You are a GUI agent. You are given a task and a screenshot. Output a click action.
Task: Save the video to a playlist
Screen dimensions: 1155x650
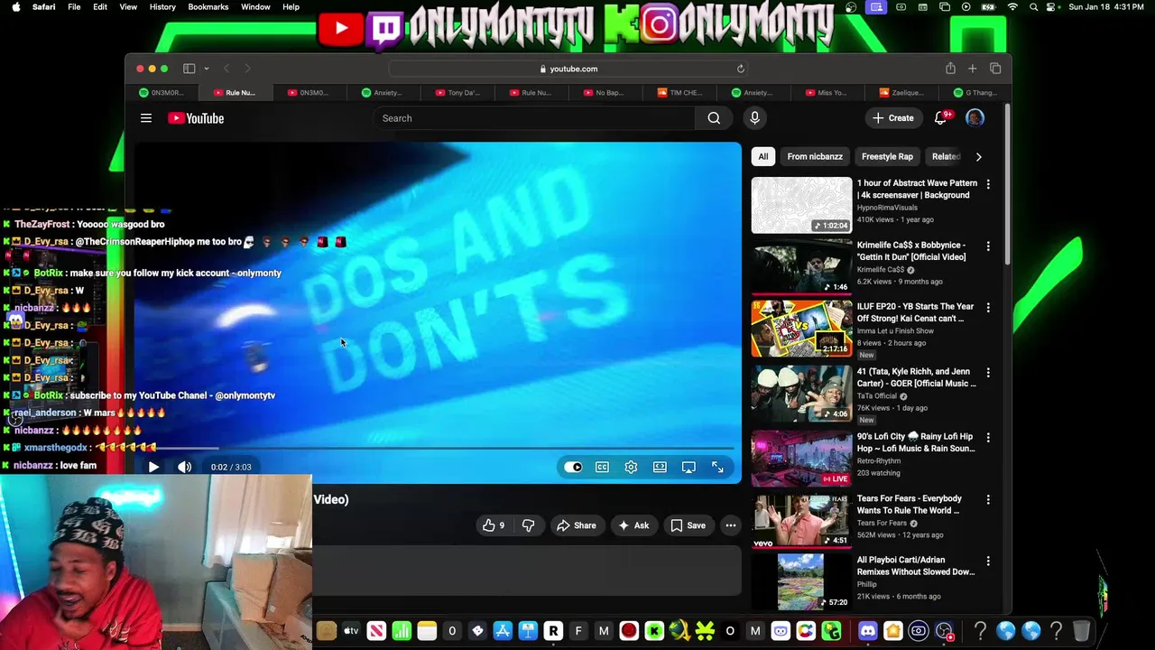[688, 525]
